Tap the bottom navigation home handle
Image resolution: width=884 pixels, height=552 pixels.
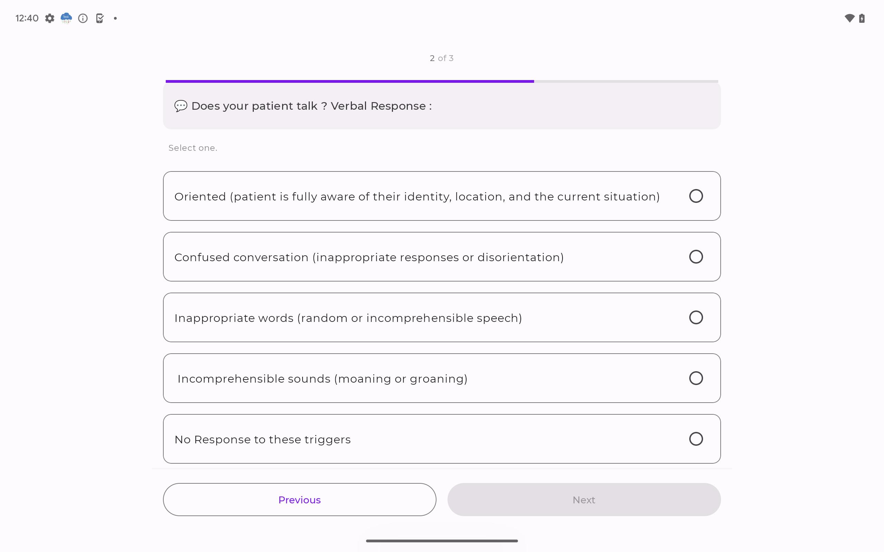(442, 541)
